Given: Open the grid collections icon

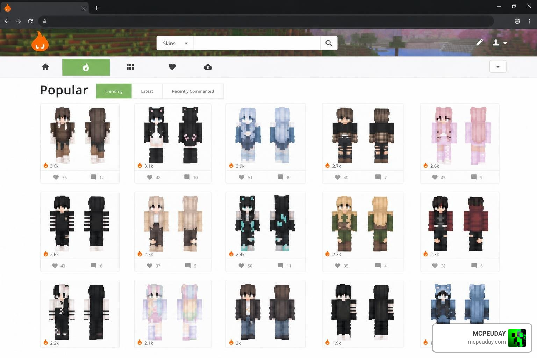Looking at the screenshot, I should (130, 67).
